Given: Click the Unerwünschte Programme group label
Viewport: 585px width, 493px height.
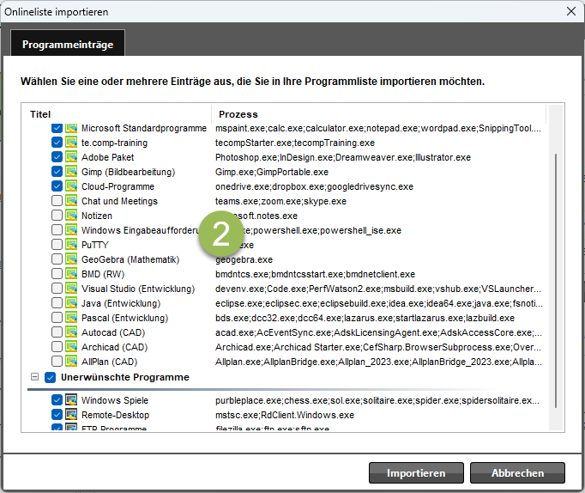Looking at the screenshot, I should pyautogui.click(x=125, y=377).
